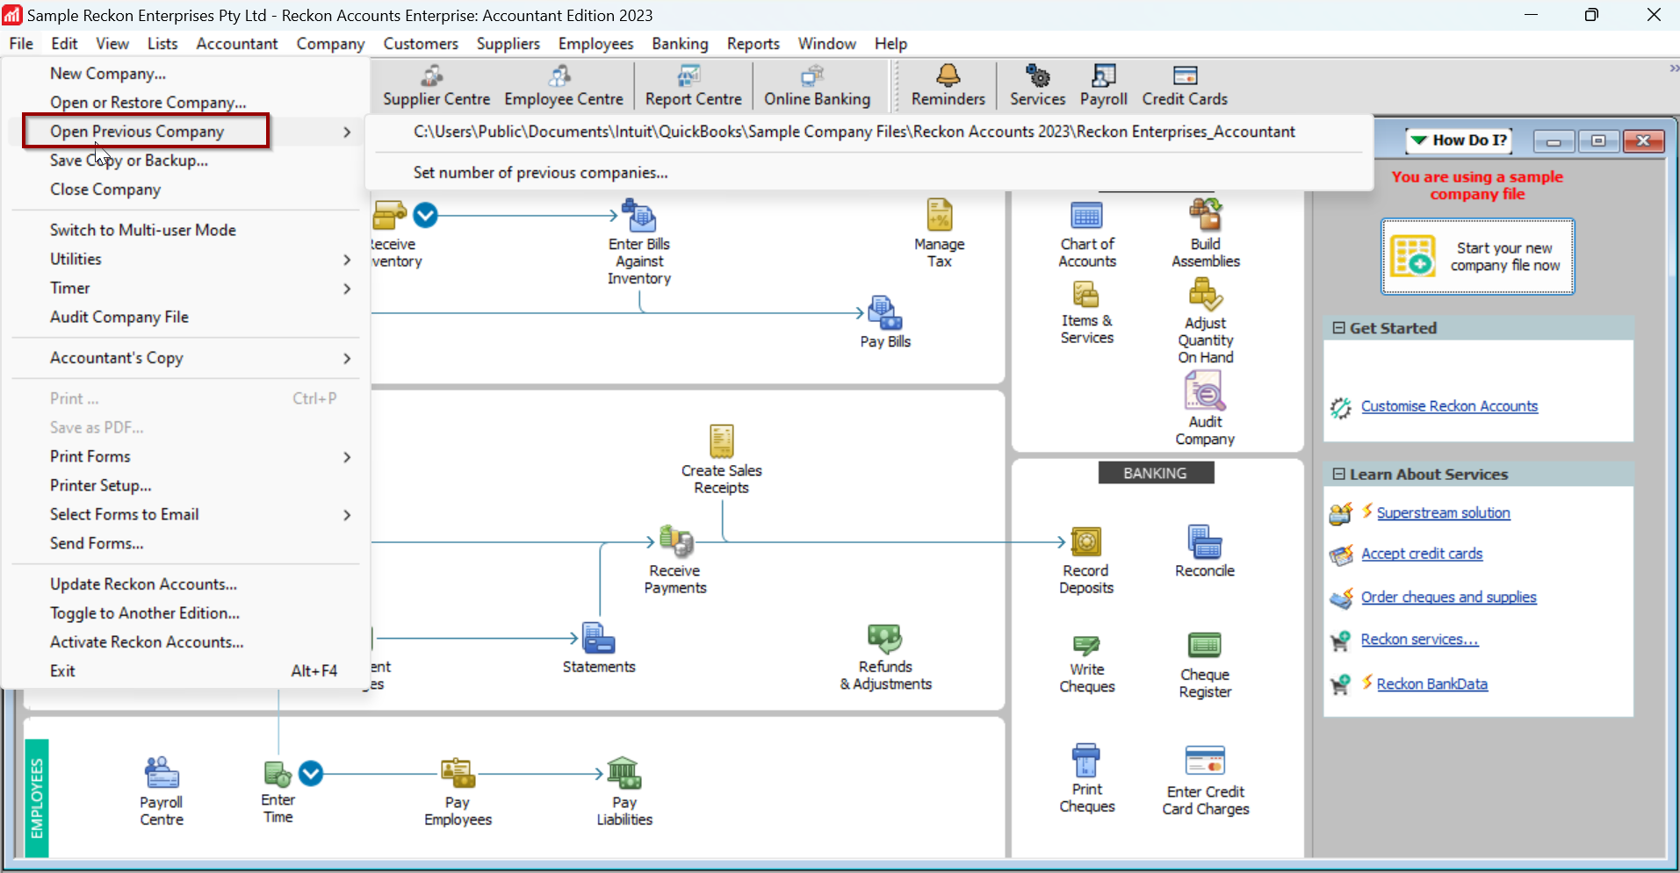Expand Select Forms to Email submenu
The image size is (1680, 873).
[185, 514]
